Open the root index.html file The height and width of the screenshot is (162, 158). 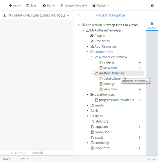[102, 148]
